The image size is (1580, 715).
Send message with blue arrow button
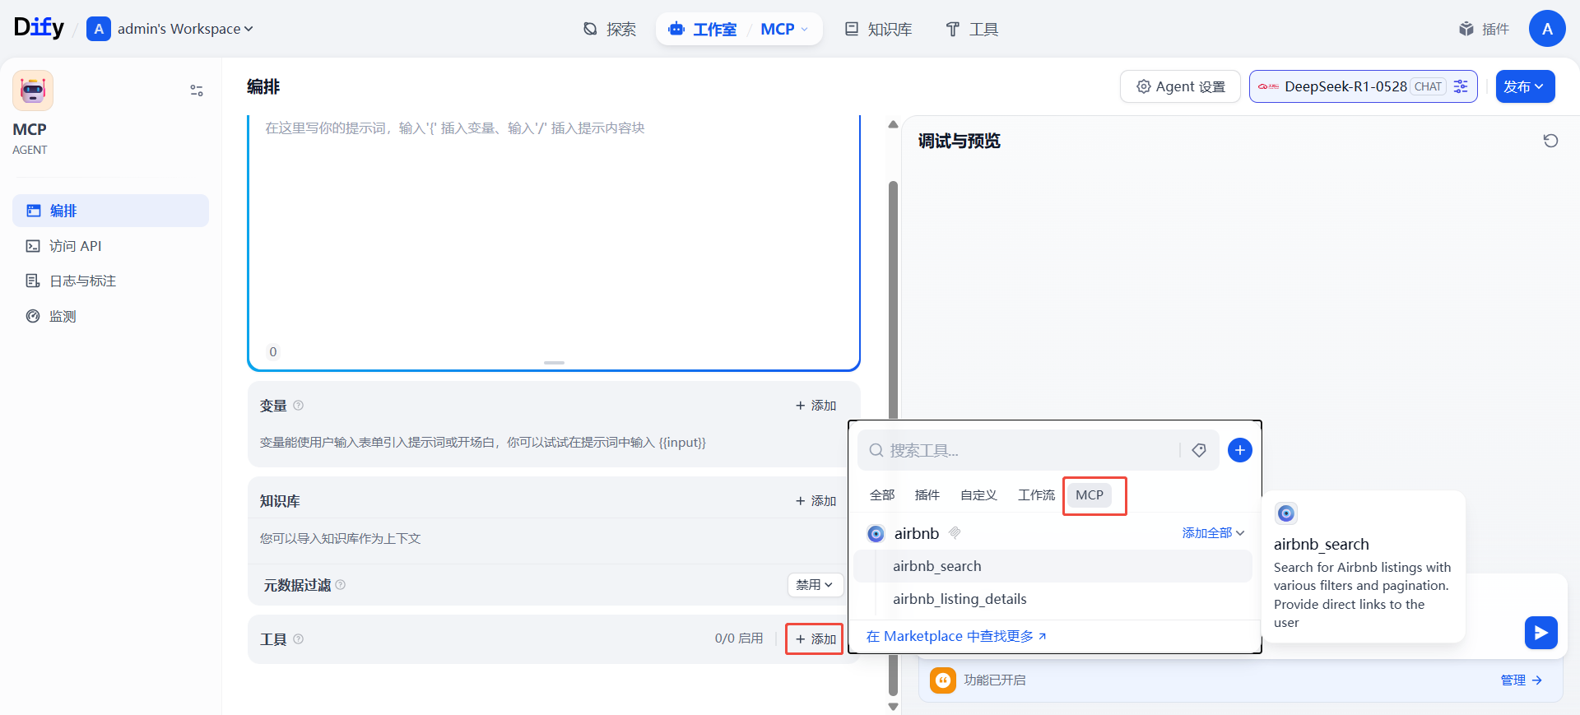click(x=1540, y=633)
